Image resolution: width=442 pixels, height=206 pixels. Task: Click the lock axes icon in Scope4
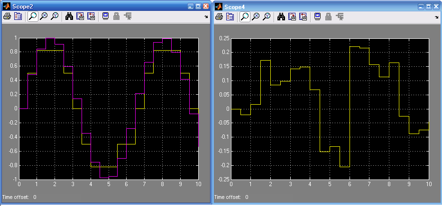[x=328, y=17]
